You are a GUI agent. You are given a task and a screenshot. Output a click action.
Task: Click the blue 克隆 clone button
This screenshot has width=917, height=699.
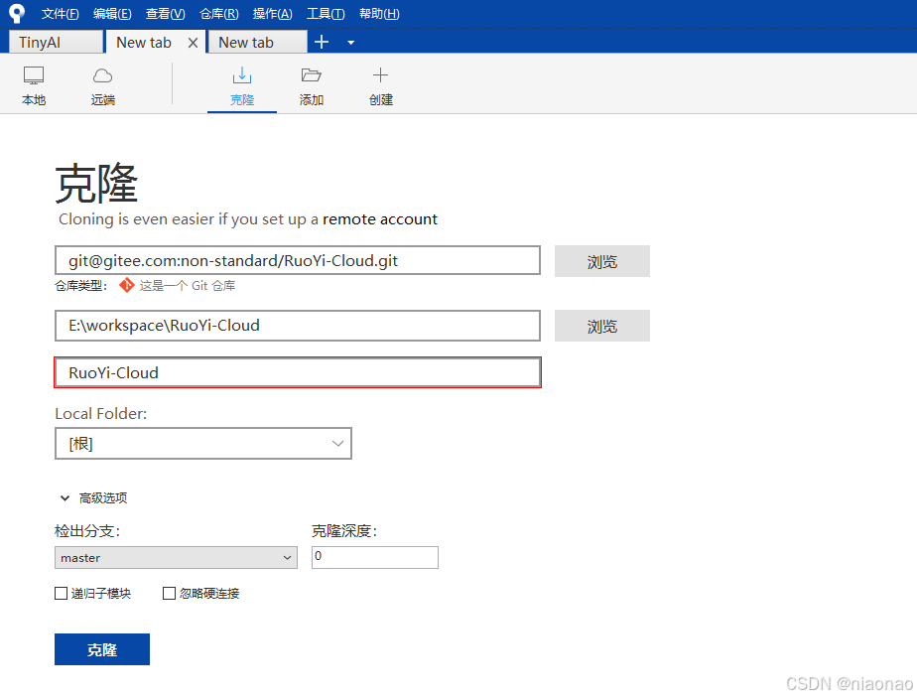(102, 649)
